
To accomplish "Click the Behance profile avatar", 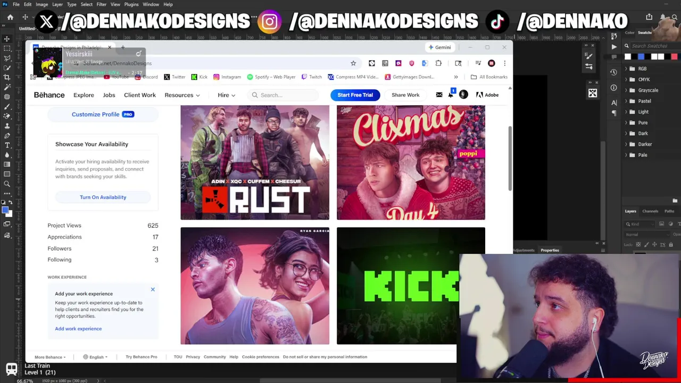I will click(x=463, y=95).
